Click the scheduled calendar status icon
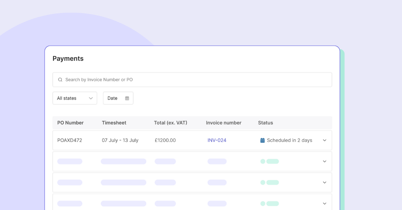This screenshot has height=210, width=402. pyautogui.click(x=263, y=140)
